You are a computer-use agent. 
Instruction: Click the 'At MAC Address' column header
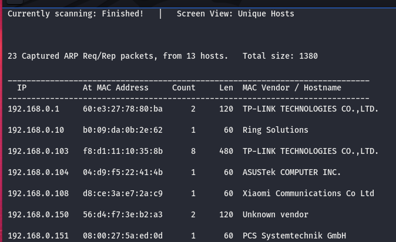(x=115, y=88)
